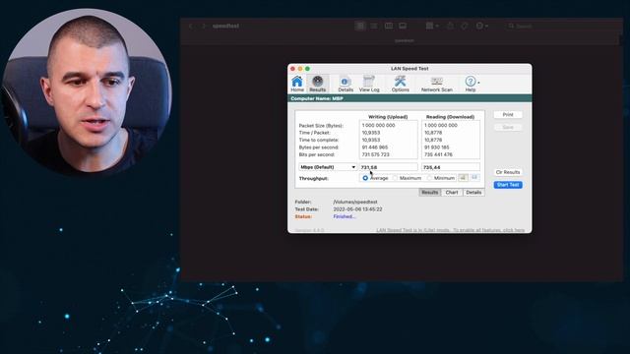Open the View Log toolbar icon

click(369, 84)
